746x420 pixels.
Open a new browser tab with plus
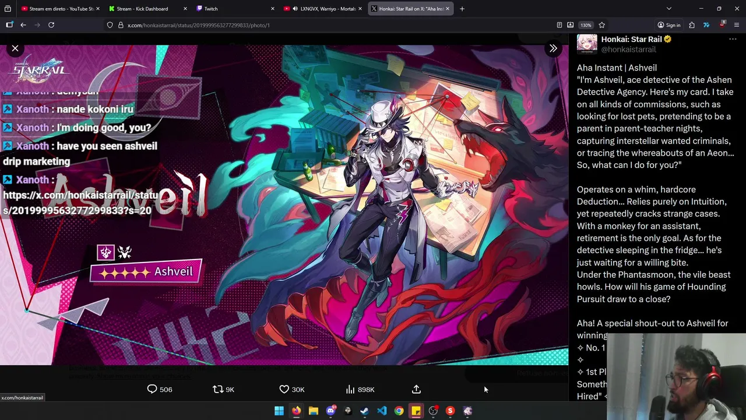tap(462, 9)
